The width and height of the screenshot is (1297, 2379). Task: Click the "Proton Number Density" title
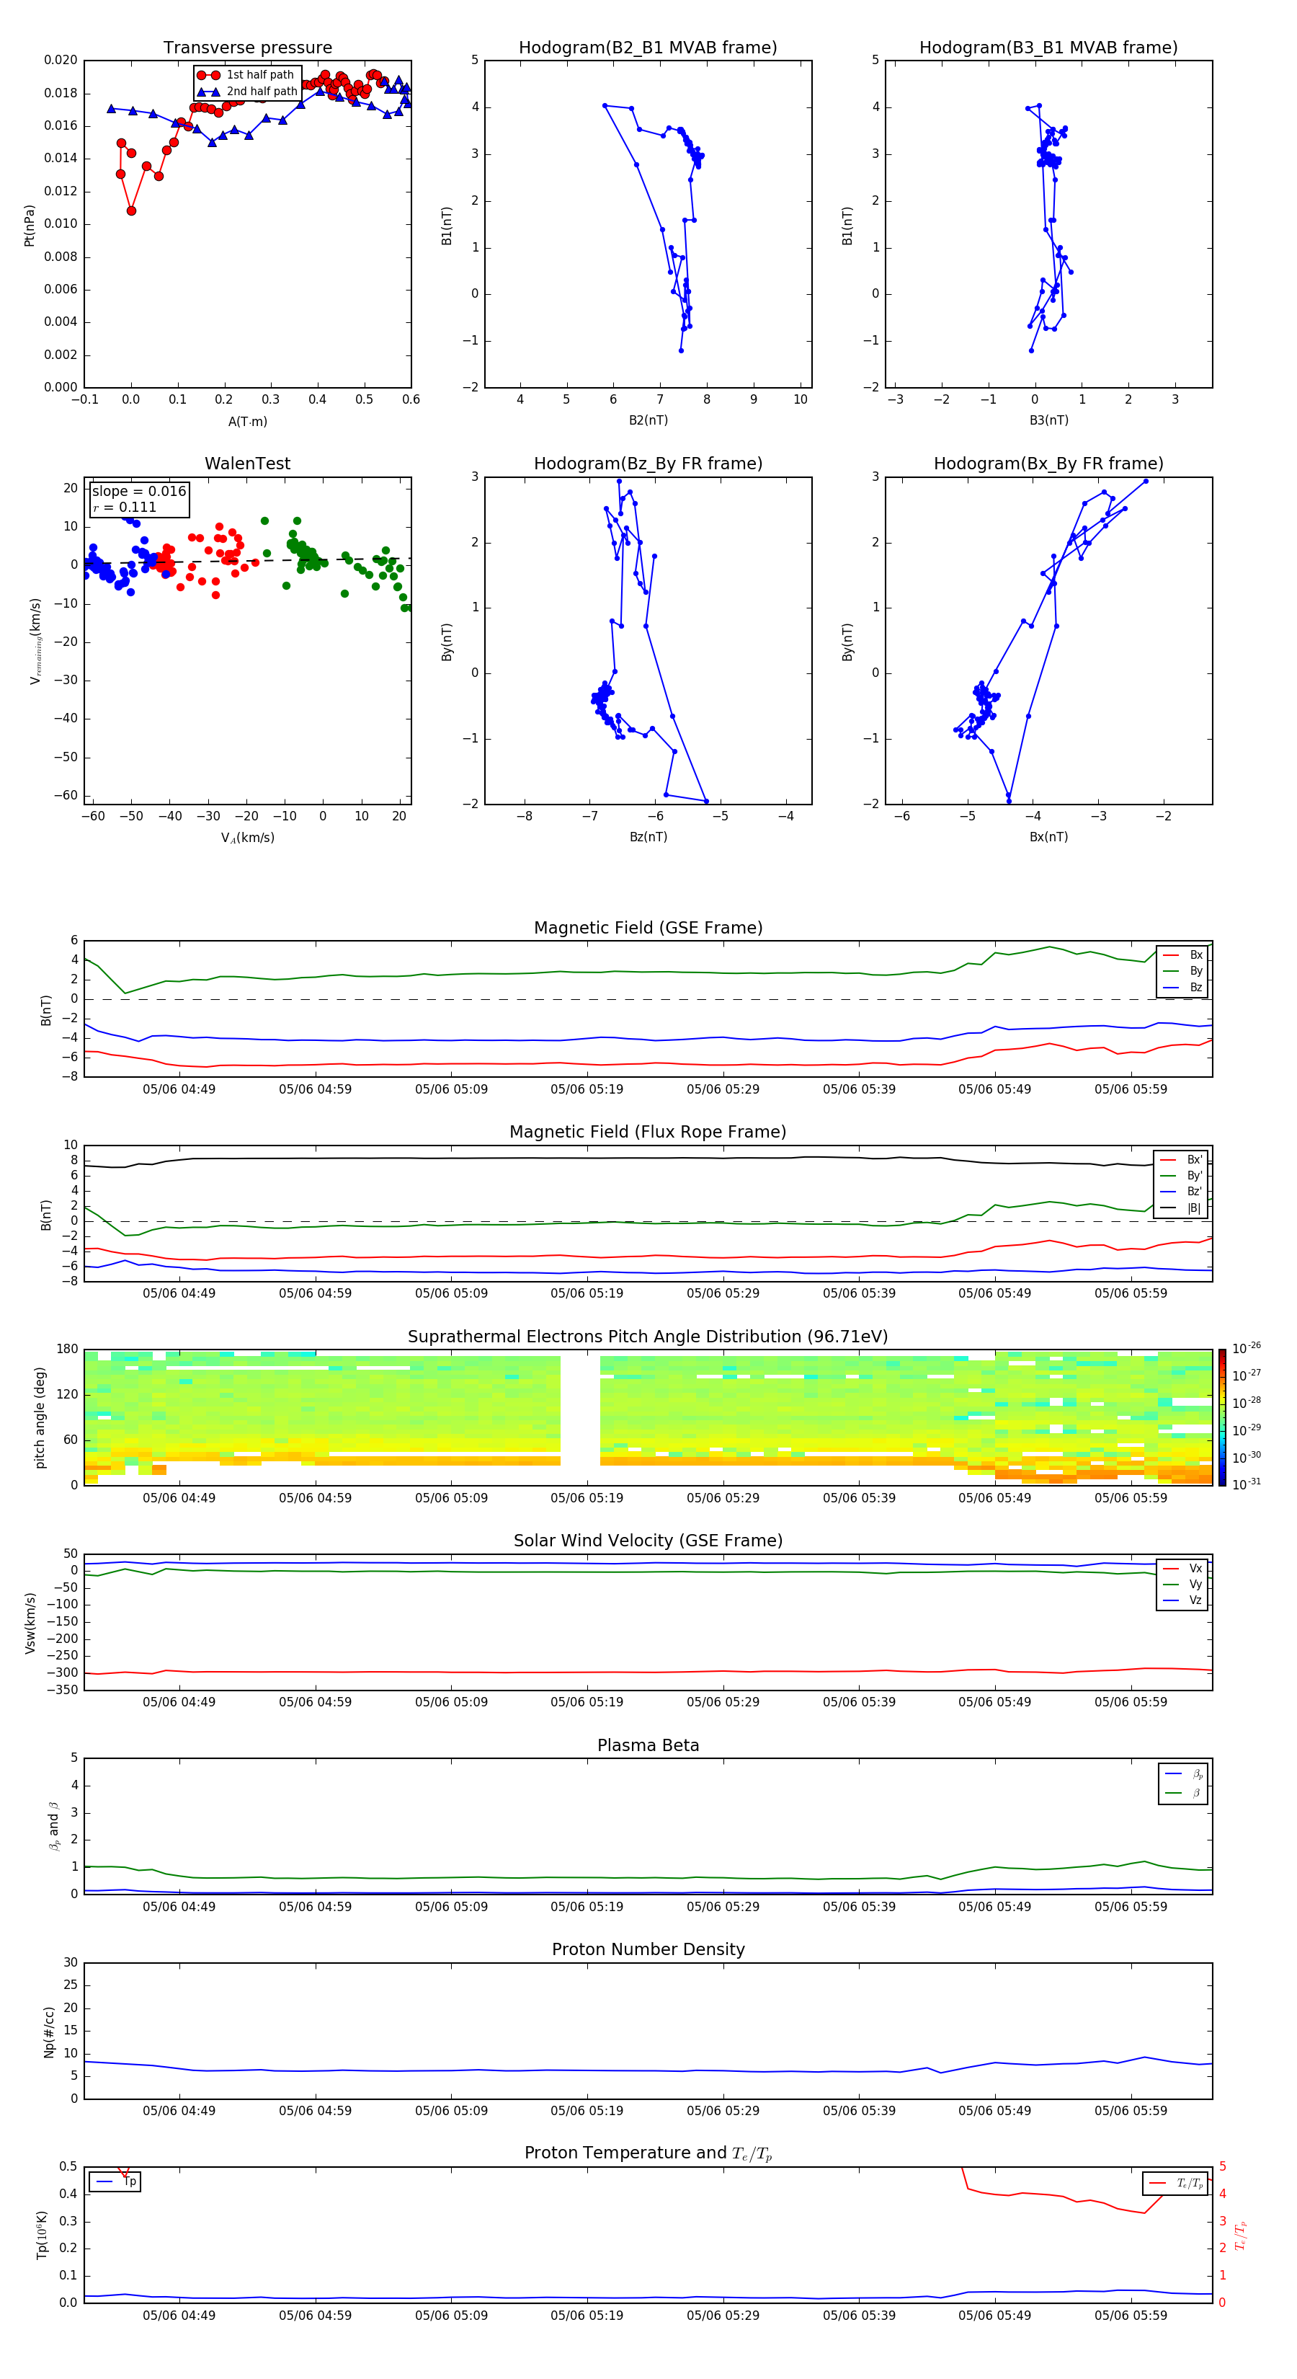click(x=648, y=1949)
